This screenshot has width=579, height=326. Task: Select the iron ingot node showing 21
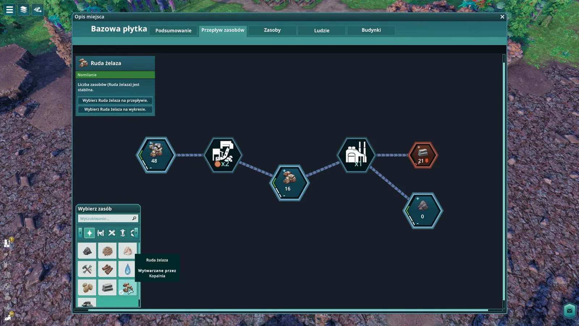pyautogui.click(x=423, y=155)
